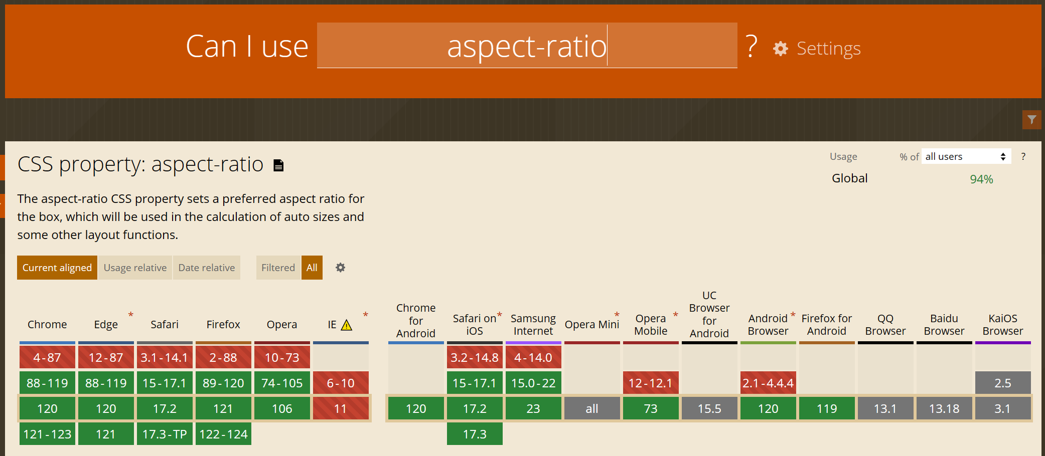
Task: Open view options gear next to All
Action: point(340,268)
